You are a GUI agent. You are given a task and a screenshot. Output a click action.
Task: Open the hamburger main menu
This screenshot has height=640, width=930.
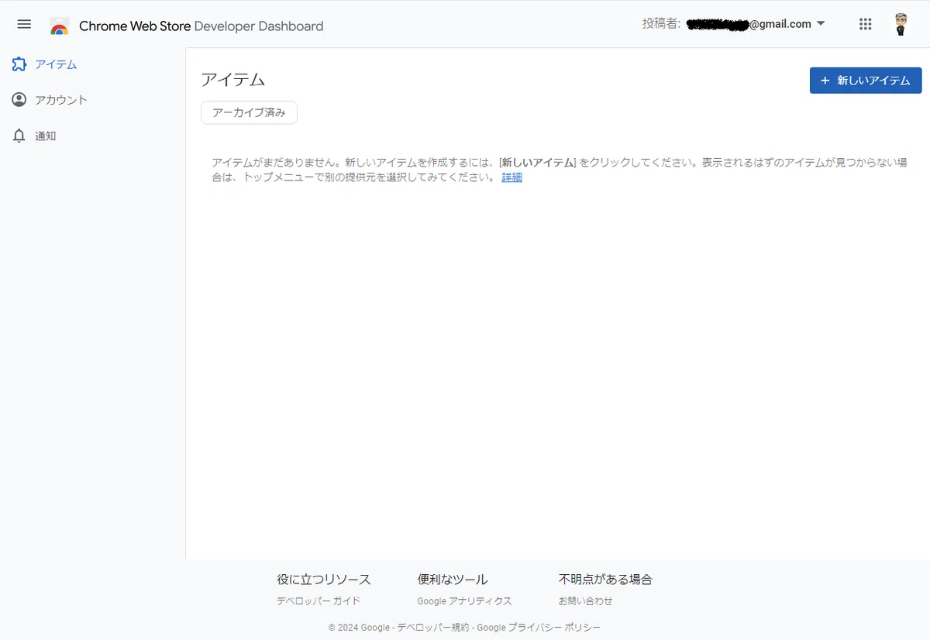coord(24,24)
